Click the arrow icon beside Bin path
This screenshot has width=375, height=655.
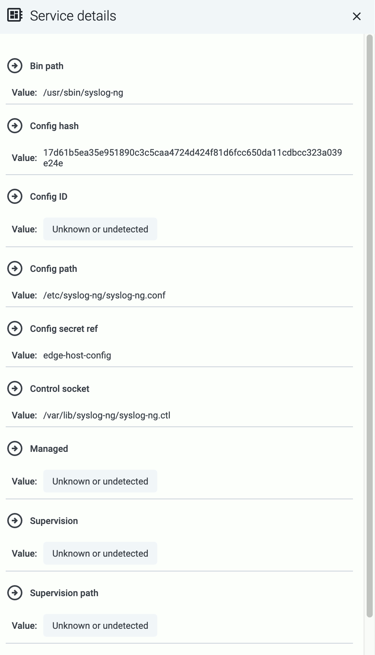click(15, 66)
